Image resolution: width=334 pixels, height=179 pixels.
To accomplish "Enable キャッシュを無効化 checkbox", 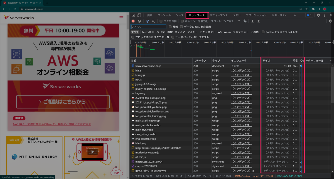I will point(182,21).
